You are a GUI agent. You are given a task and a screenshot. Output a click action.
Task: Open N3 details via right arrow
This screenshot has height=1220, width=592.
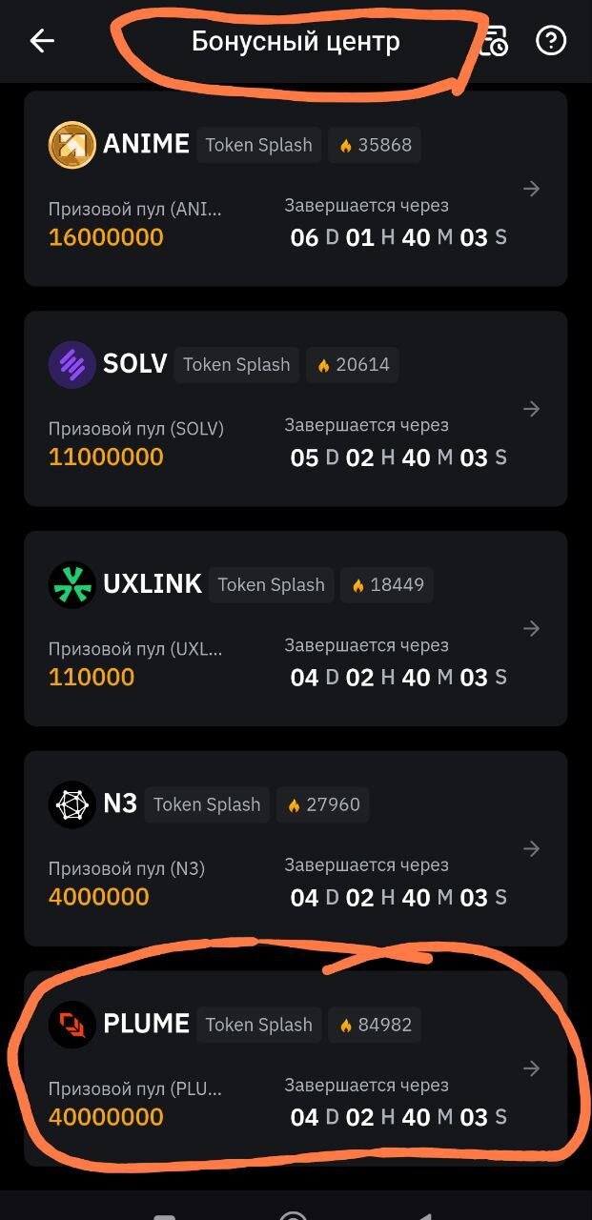pyautogui.click(x=532, y=849)
